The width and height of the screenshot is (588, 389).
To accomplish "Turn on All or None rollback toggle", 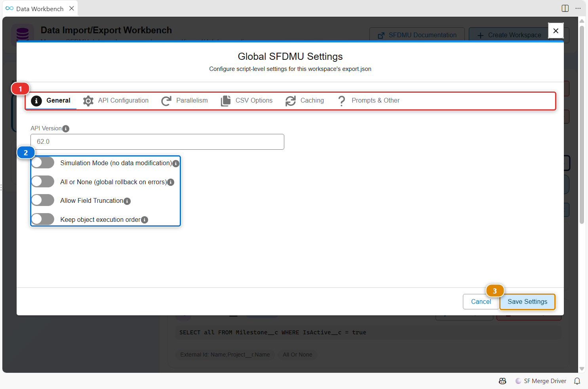I will tap(43, 181).
